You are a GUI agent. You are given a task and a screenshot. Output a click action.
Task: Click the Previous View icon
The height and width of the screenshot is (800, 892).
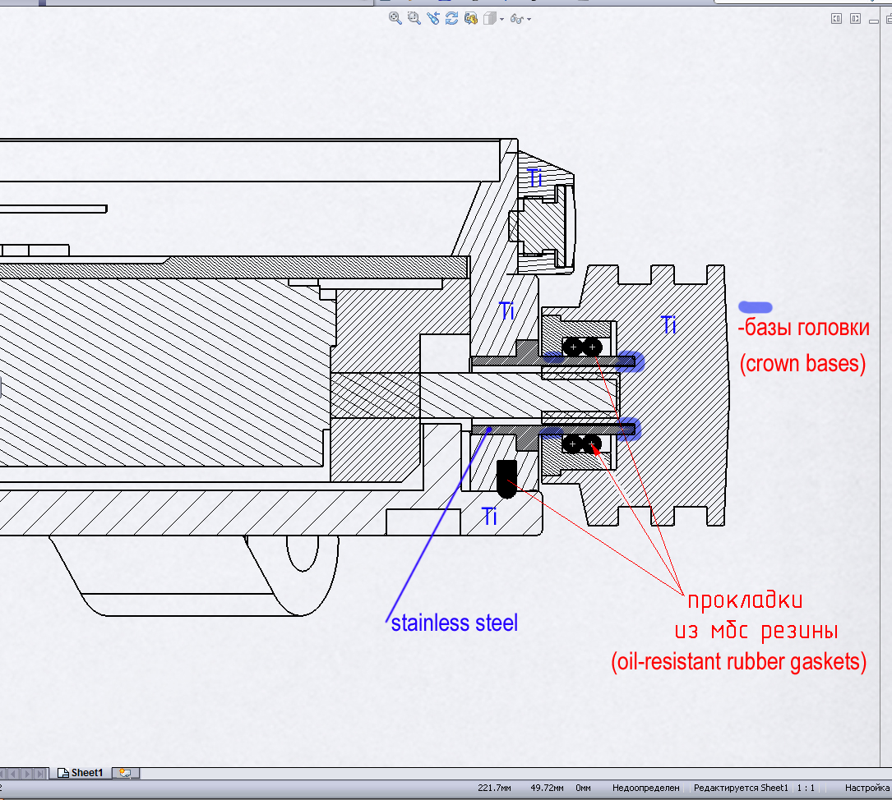click(x=433, y=18)
